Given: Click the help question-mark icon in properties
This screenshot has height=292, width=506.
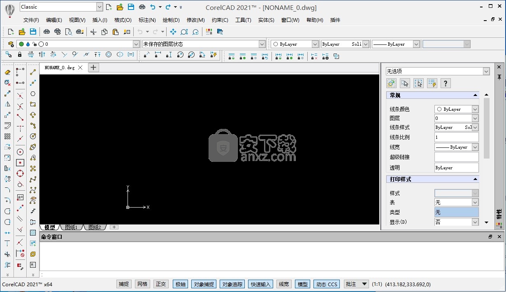Looking at the screenshot, I should [x=446, y=83].
